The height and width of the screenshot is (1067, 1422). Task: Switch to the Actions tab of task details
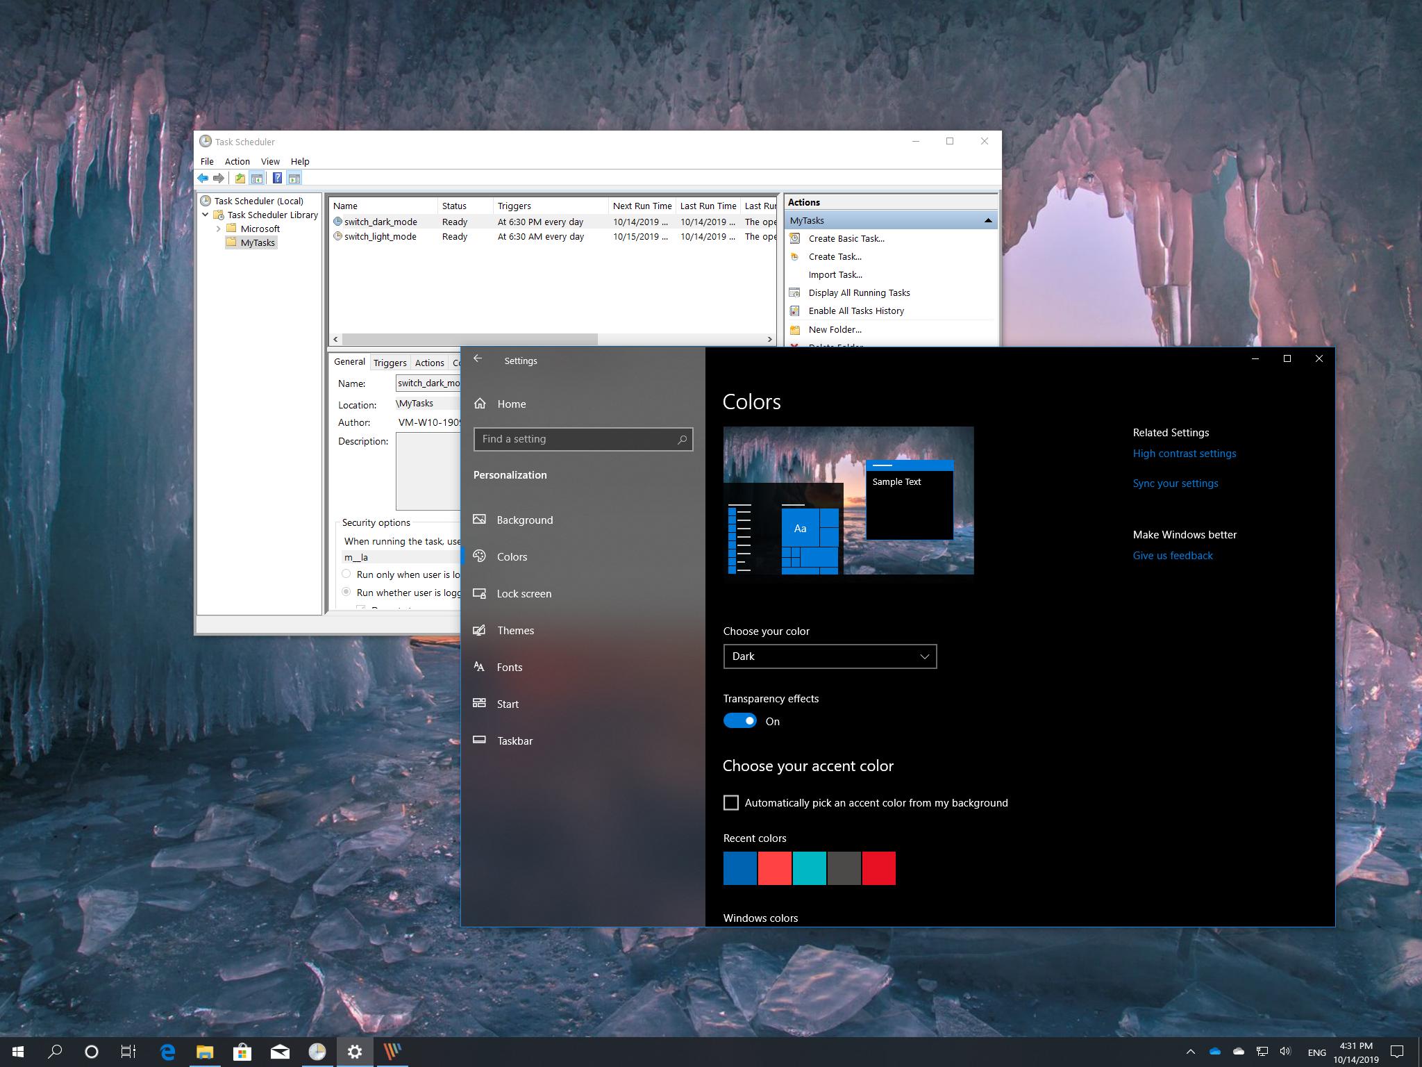[429, 363]
